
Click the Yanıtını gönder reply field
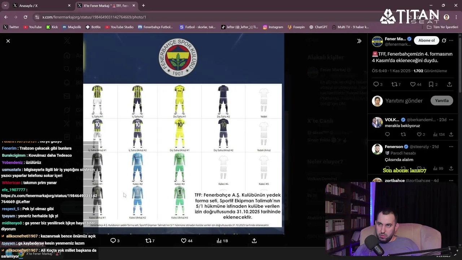coord(404,101)
